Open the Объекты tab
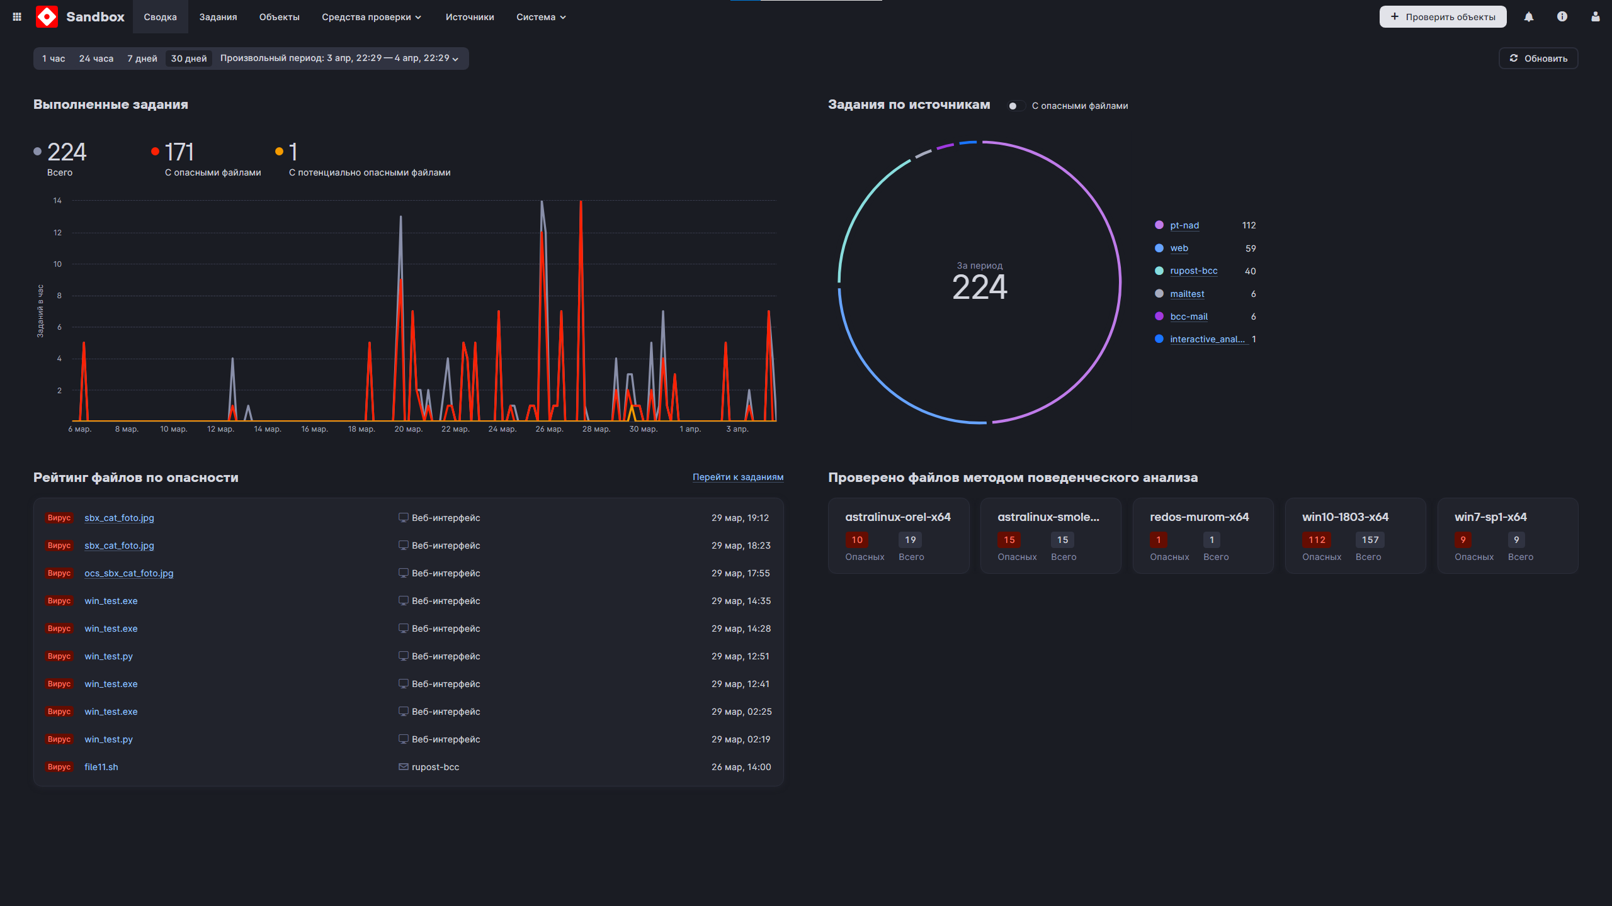This screenshot has height=906, width=1612. [x=280, y=17]
